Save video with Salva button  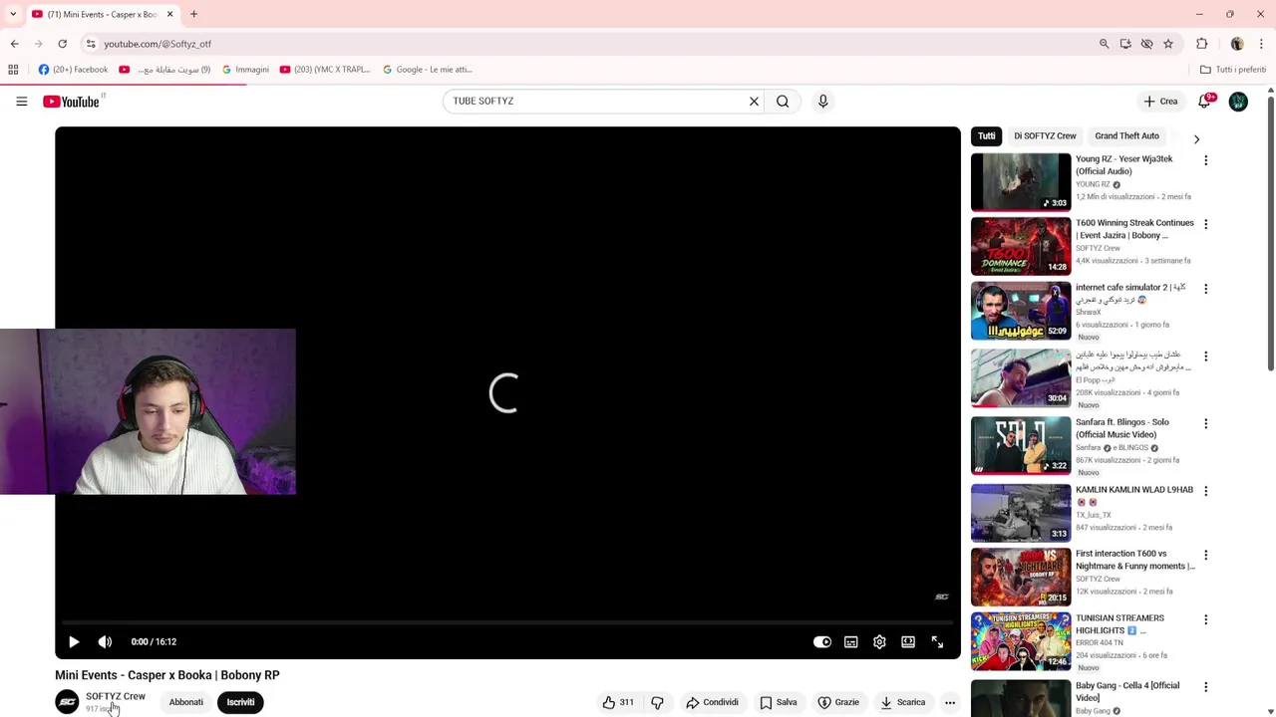click(779, 702)
